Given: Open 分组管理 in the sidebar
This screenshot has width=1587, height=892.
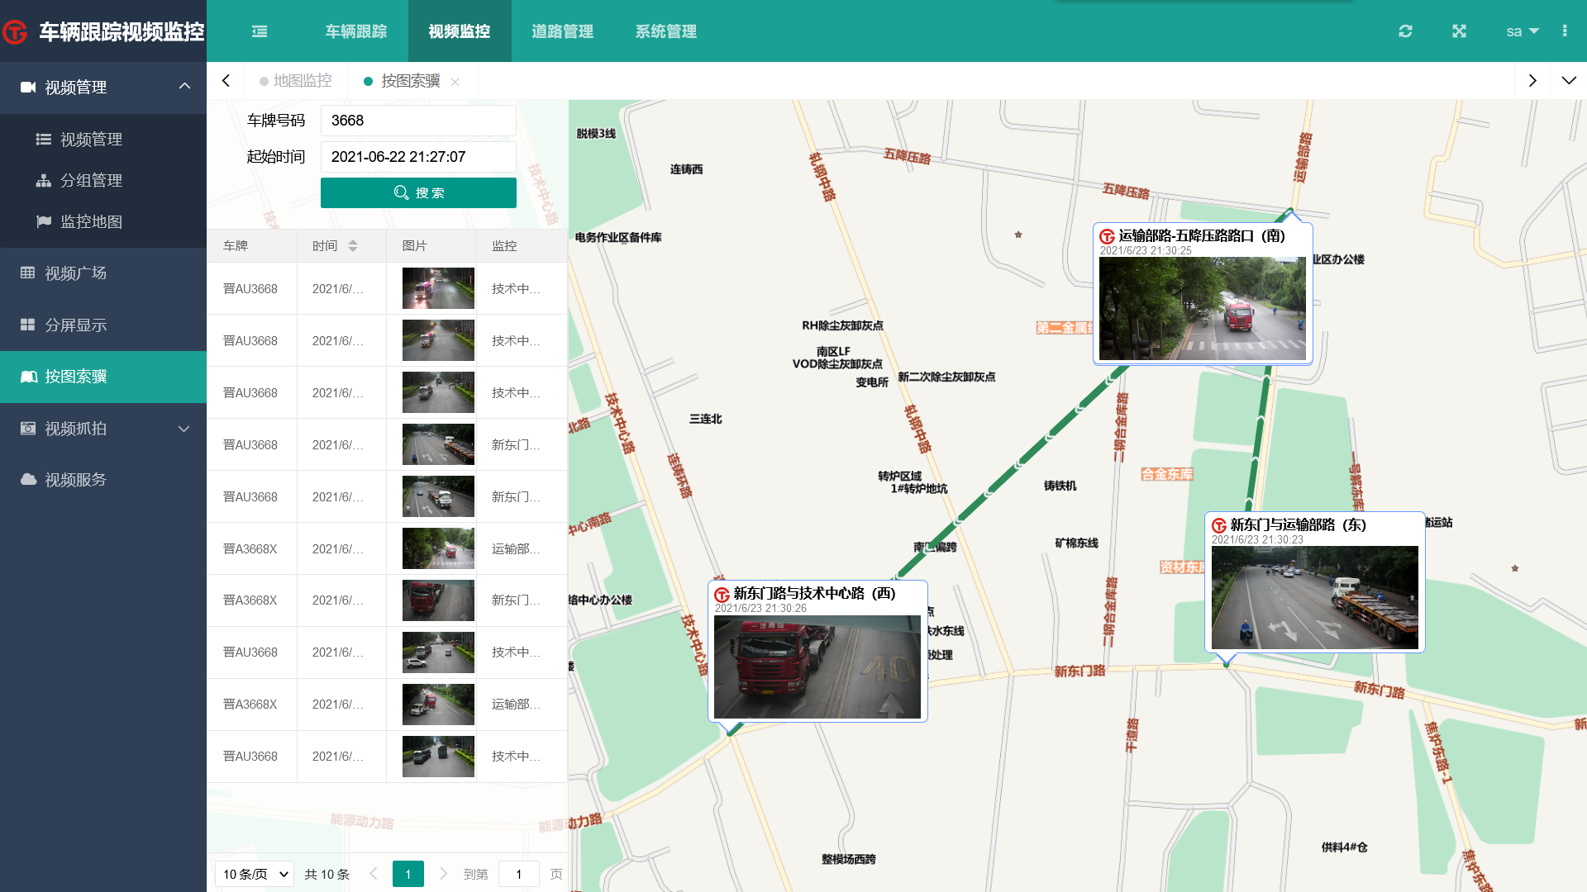Looking at the screenshot, I should click(x=91, y=180).
